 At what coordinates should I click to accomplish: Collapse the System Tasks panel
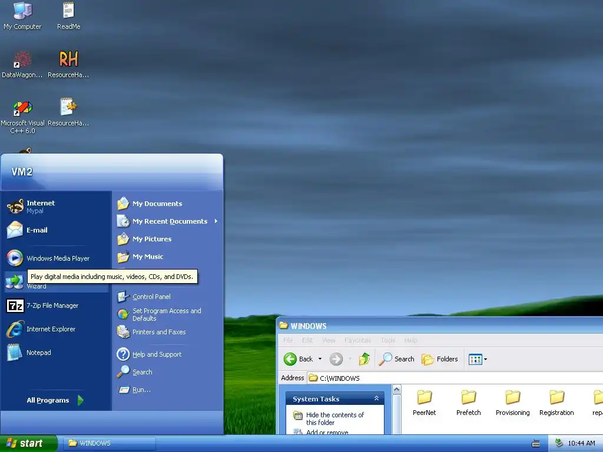(x=376, y=398)
